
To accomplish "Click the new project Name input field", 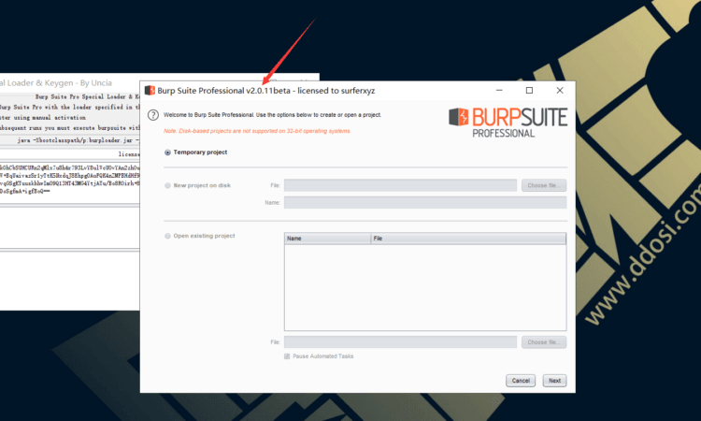I will tap(425, 203).
